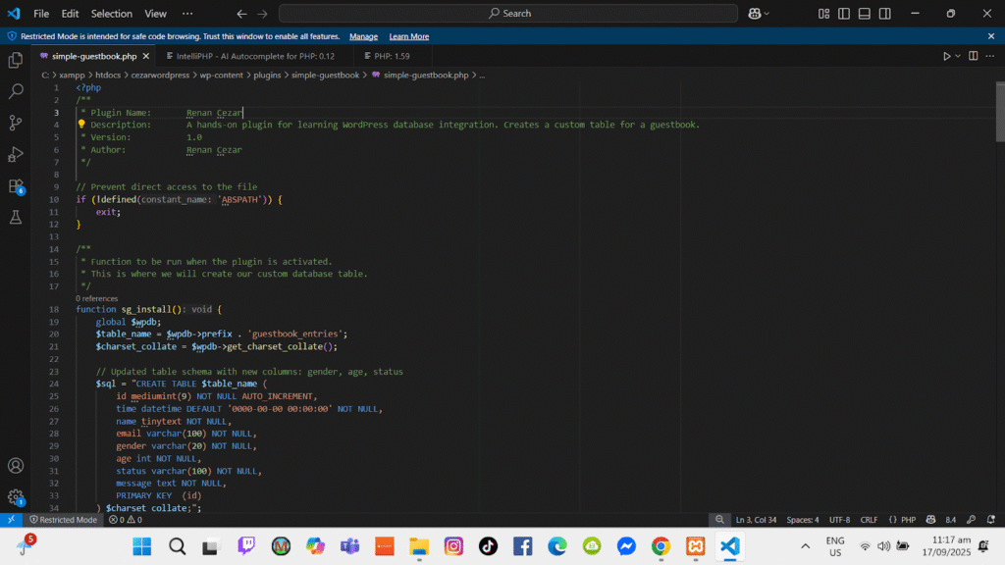The width and height of the screenshot is (1005, 565).
Task: Click the lightbulb code action icon
Action: pyautogui.click(x=82, y=125)
